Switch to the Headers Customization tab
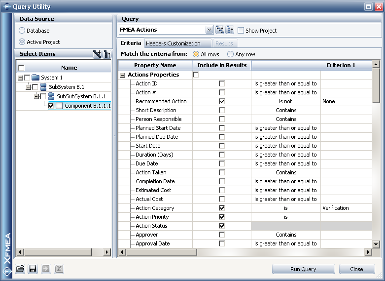Image resolution: width=385 pixels, height=281 pixels. [x=173, y=43]
